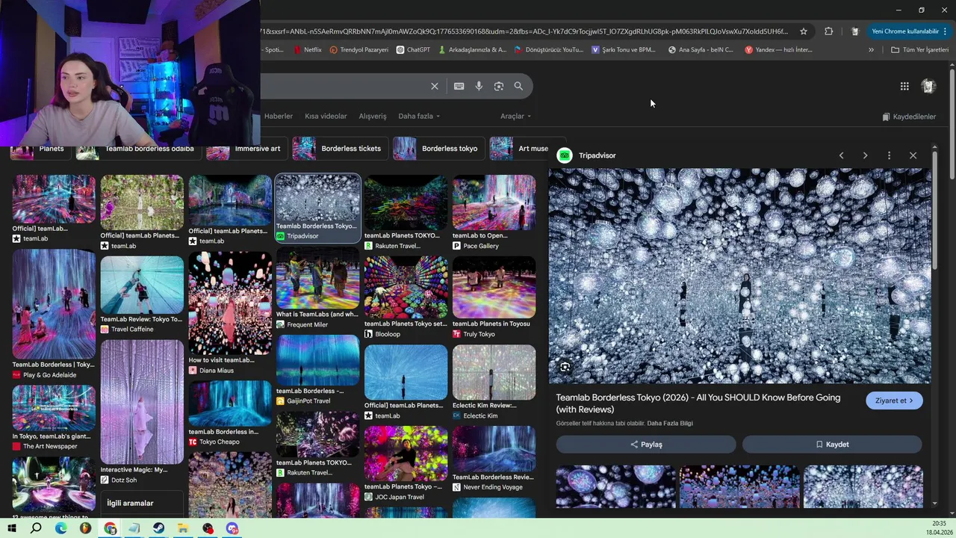Open the Tripadvisor source link in preview
The image size is (956, 538).
tap(587, 155)
